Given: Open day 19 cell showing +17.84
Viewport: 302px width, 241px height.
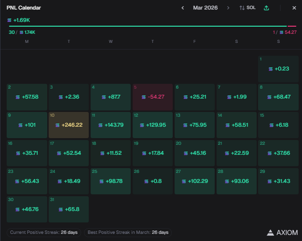Looking at the screenshot, I should pos(153,153).
